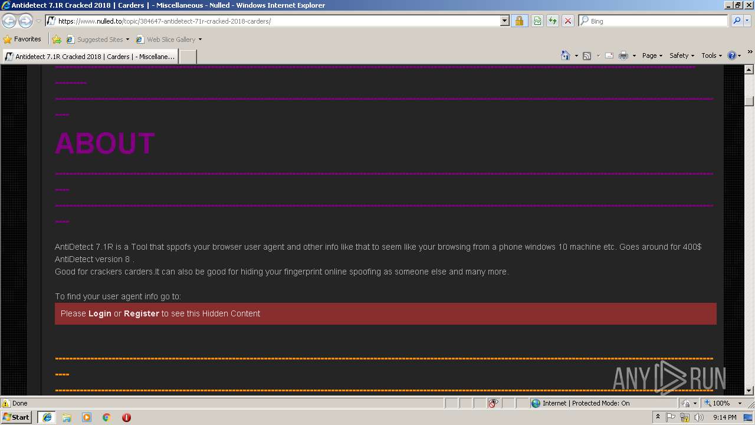The height and width of the screenshot is (425, 755).
Task: Open the Help question mark menu
Action: 734,55
